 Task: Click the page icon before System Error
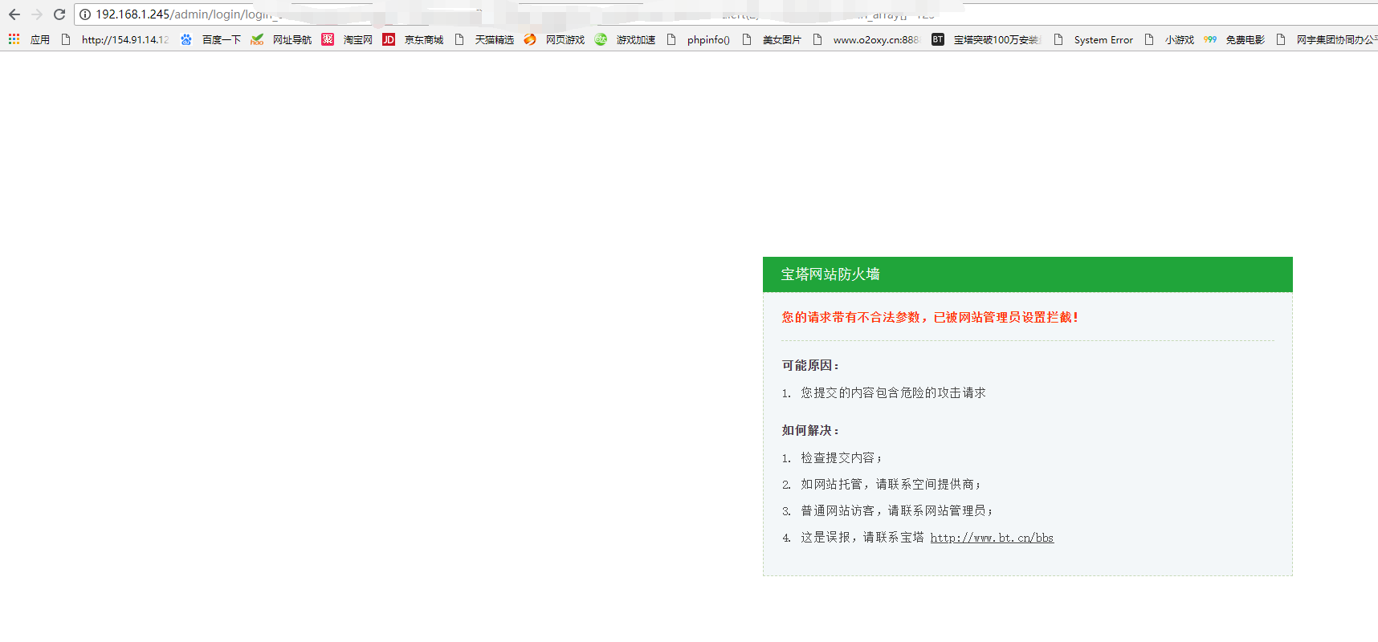[1058, 39]
